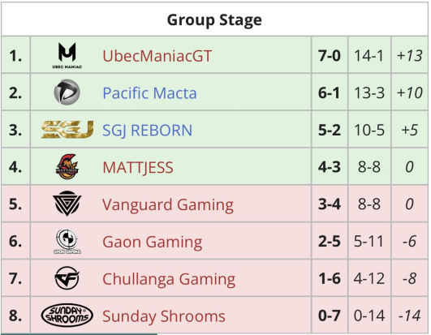The height and width of the screenshot is (335, 431).
Task: Click the 0-14 game score cell
Action: tap(369, 316)
